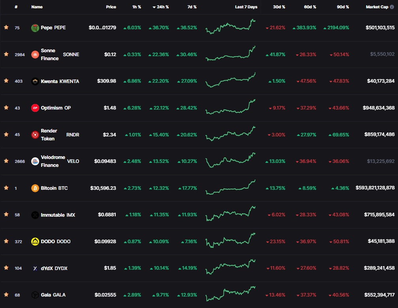Toggle the Render Token watchlist star
Image resolution: width=398 pixels, height=308 pixels.
coord(6,134)
